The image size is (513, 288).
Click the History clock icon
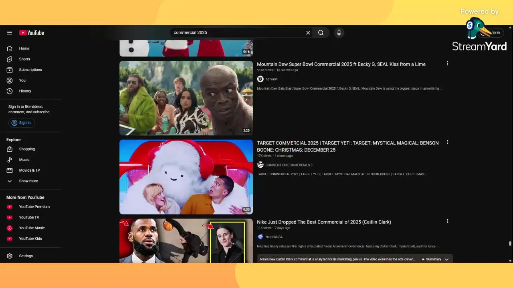(10, 91)
